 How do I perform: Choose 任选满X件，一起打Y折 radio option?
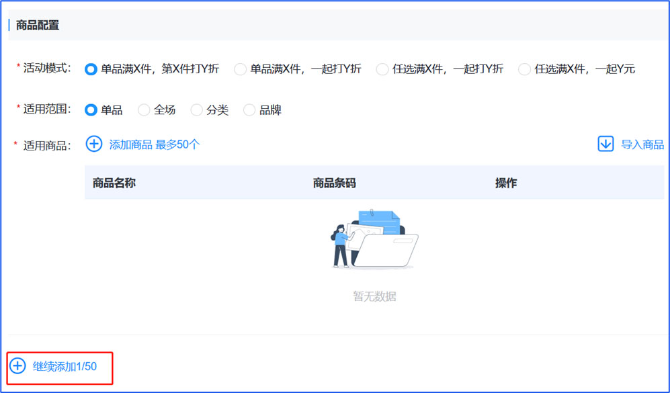[382, 69]
